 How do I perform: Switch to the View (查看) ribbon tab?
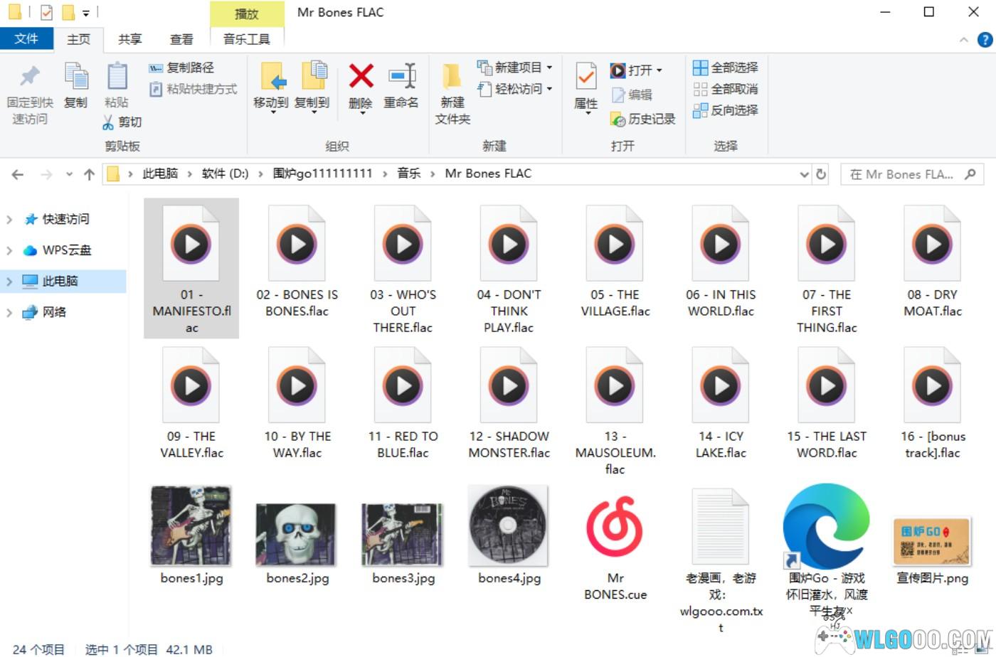point(181,39)
